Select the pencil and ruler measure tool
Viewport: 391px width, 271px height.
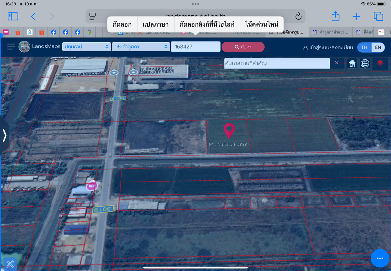point(10,264)
